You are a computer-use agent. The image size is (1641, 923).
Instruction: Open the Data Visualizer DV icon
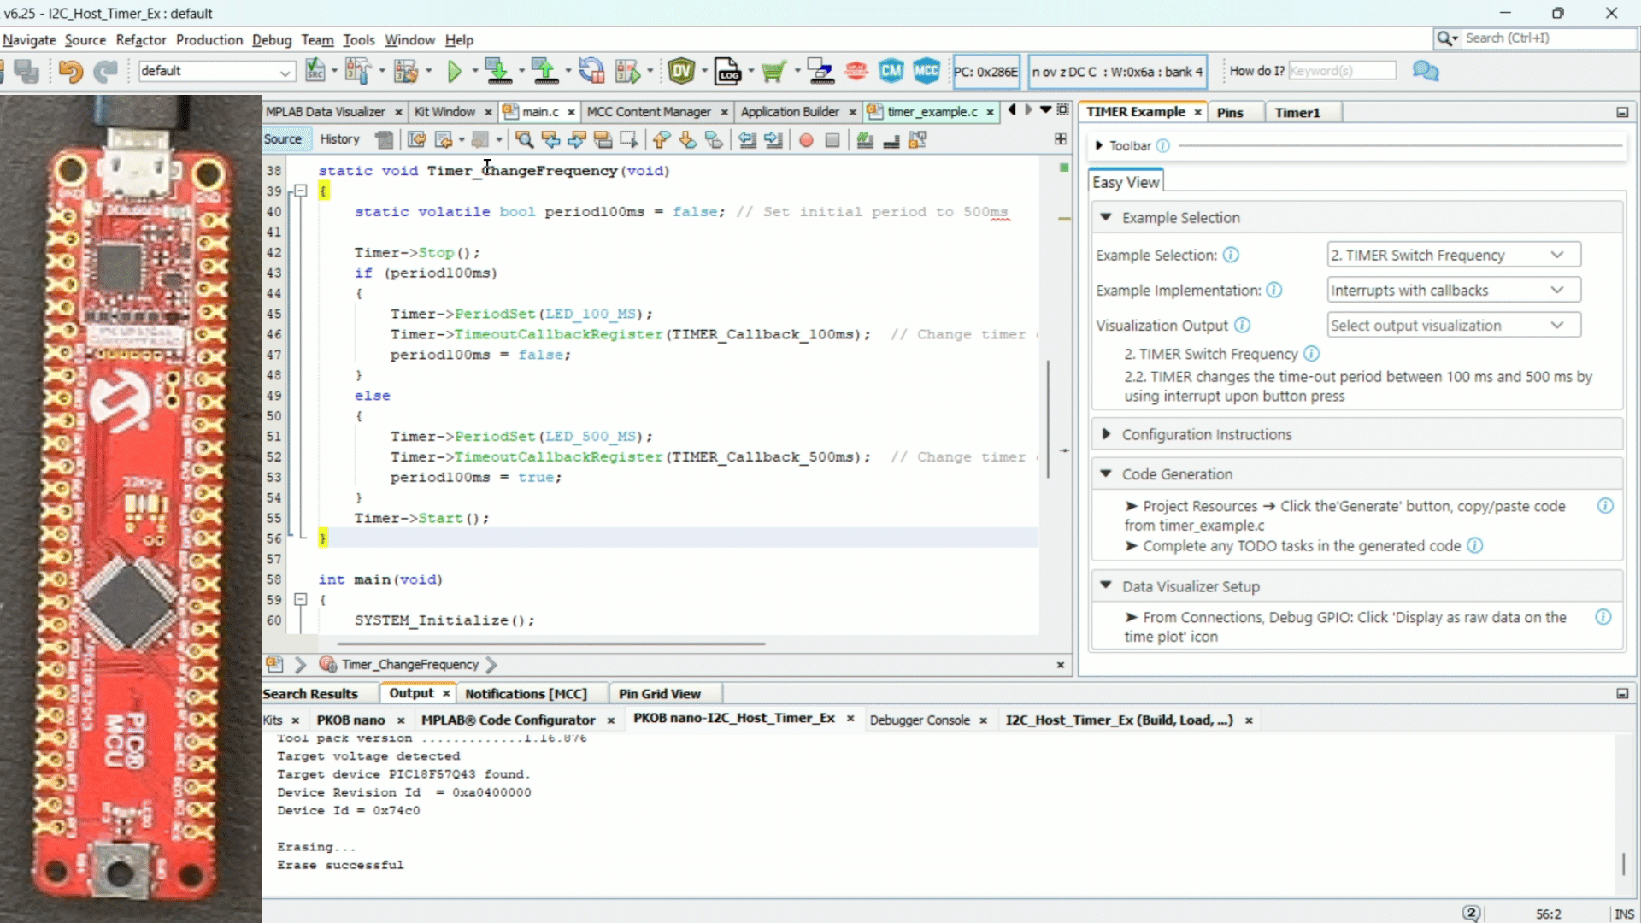[x=681, y=71]
